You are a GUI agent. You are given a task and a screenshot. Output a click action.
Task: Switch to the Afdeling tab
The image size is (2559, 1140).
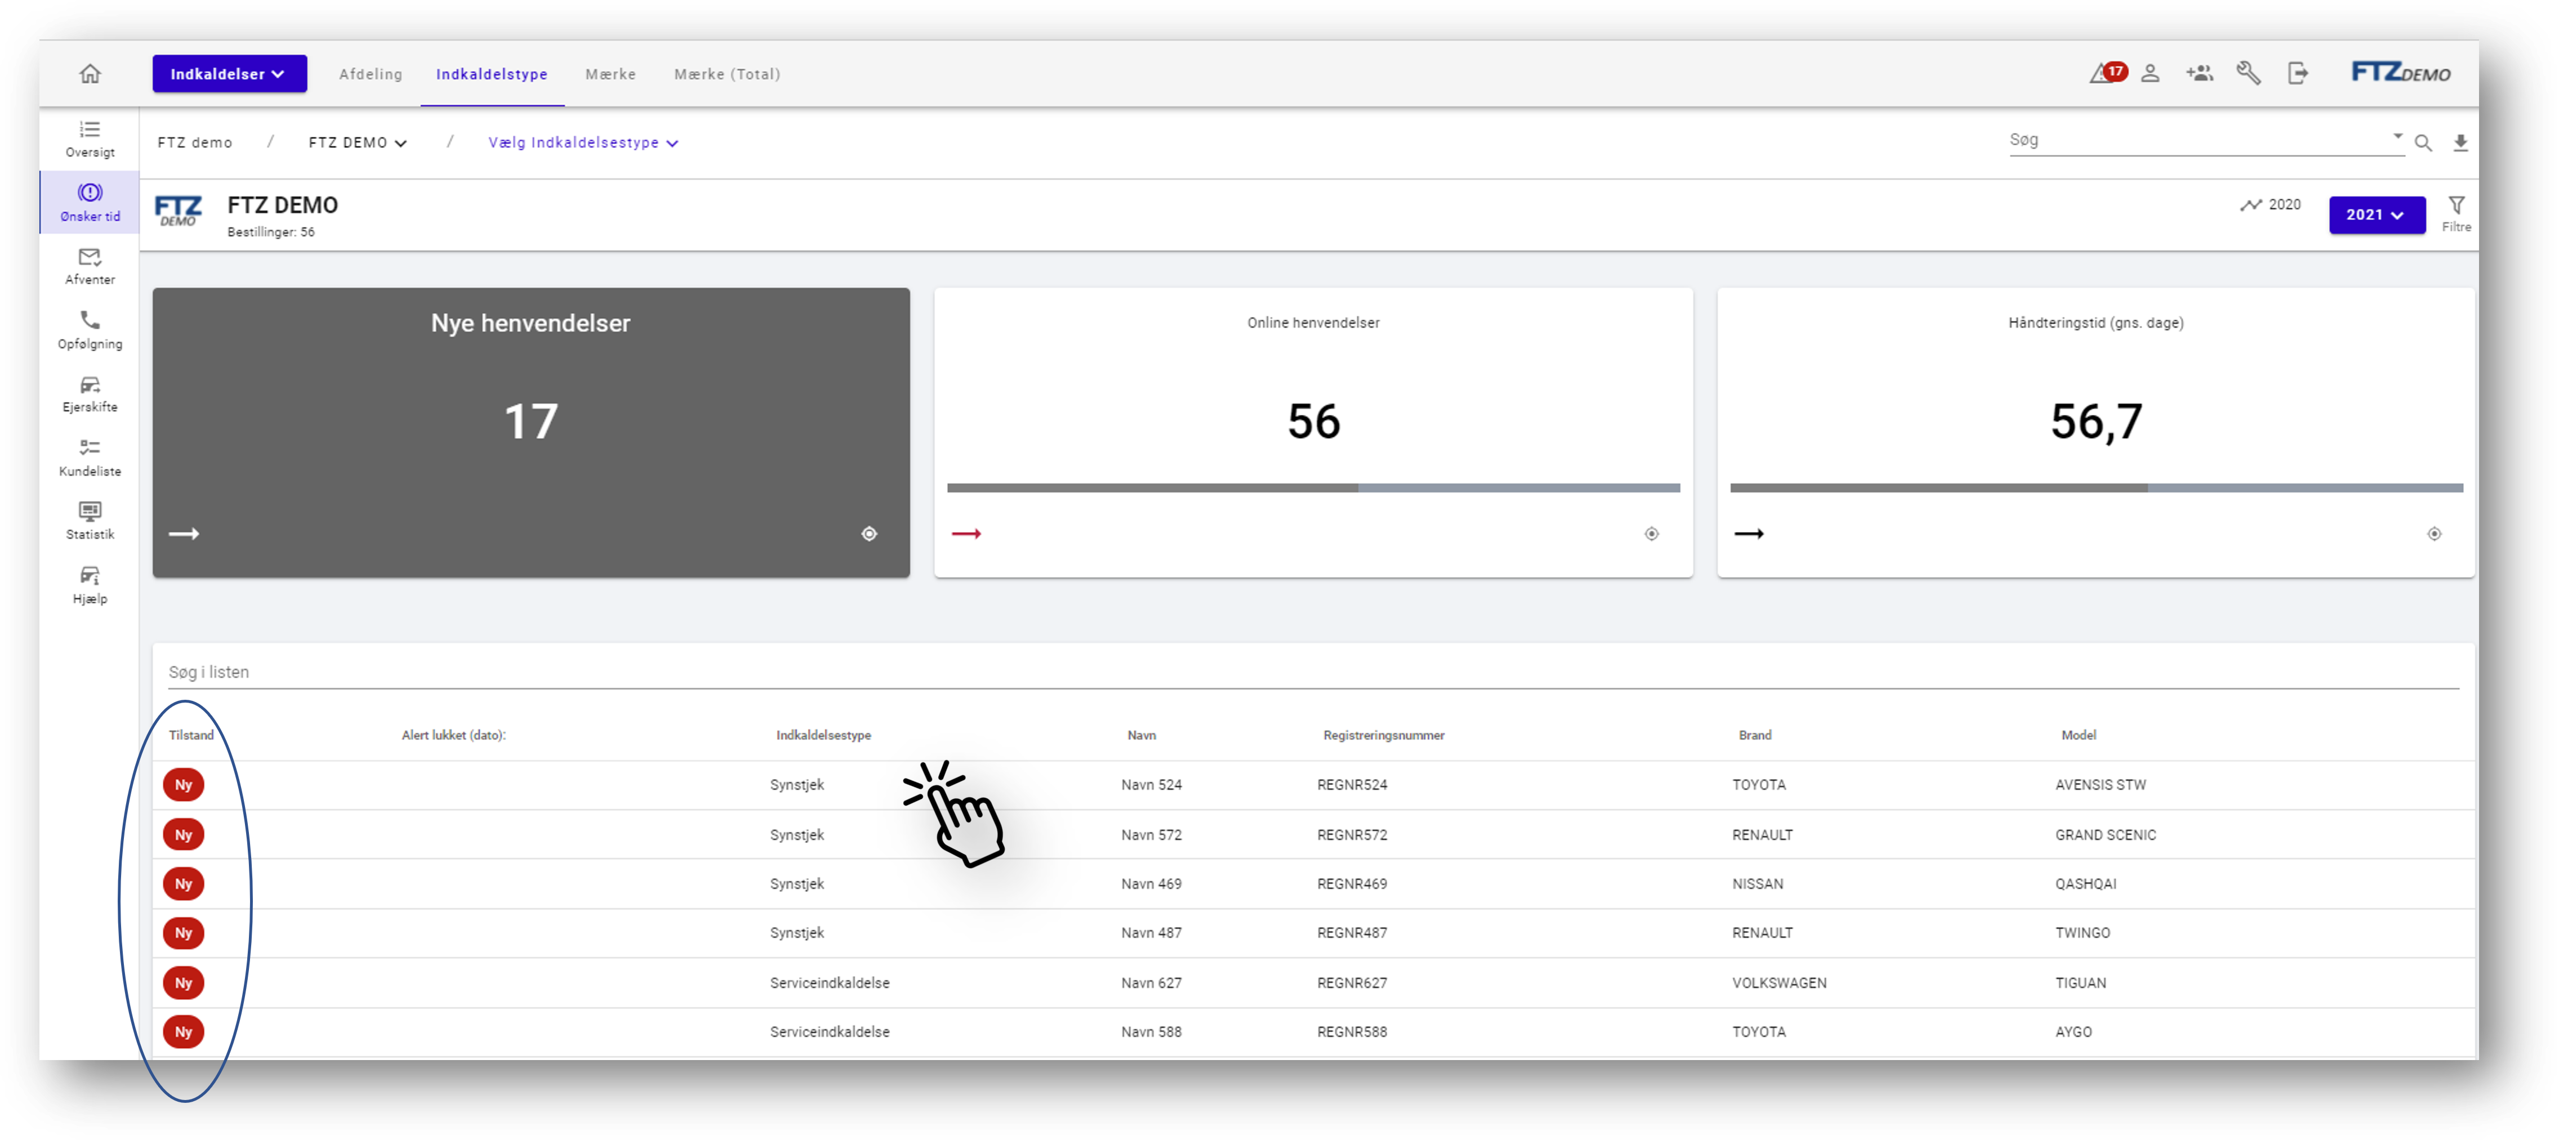371,74
